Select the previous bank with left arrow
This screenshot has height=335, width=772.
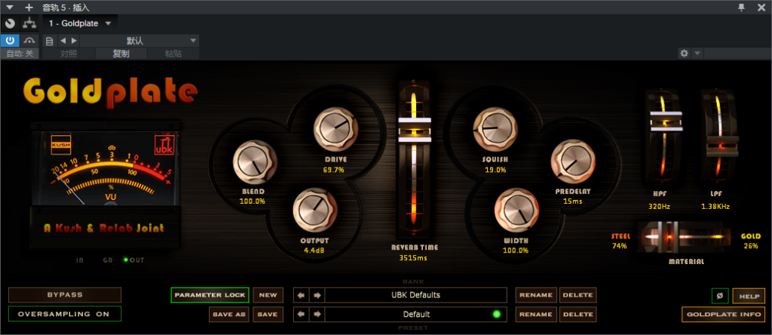[x=302, y=295]
